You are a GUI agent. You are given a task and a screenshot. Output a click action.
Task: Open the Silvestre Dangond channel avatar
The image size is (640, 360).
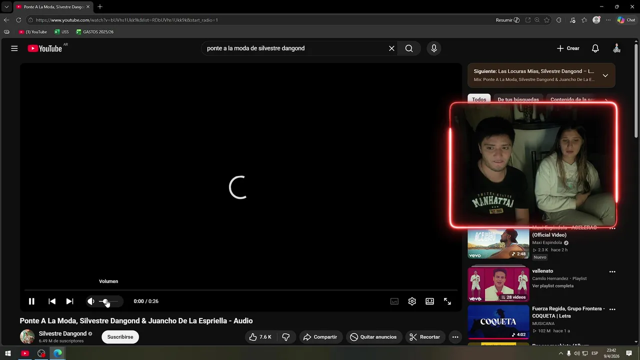click(27, 337)
